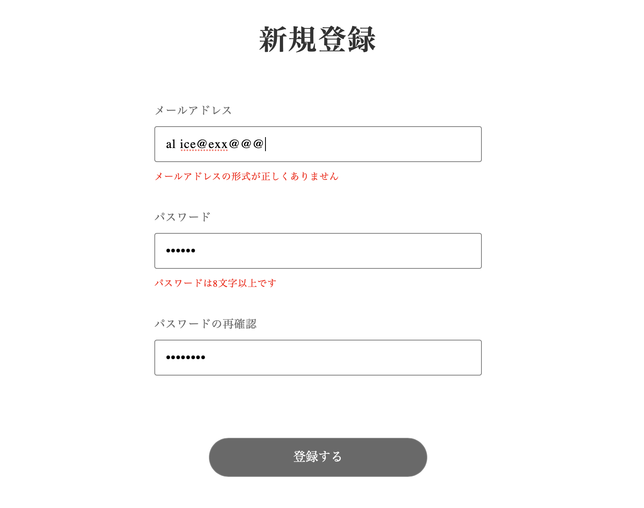Image resolution: width=644 pixels, height=508 pixels.
Task: Click the パスワード input field
Action: (318, 250)
